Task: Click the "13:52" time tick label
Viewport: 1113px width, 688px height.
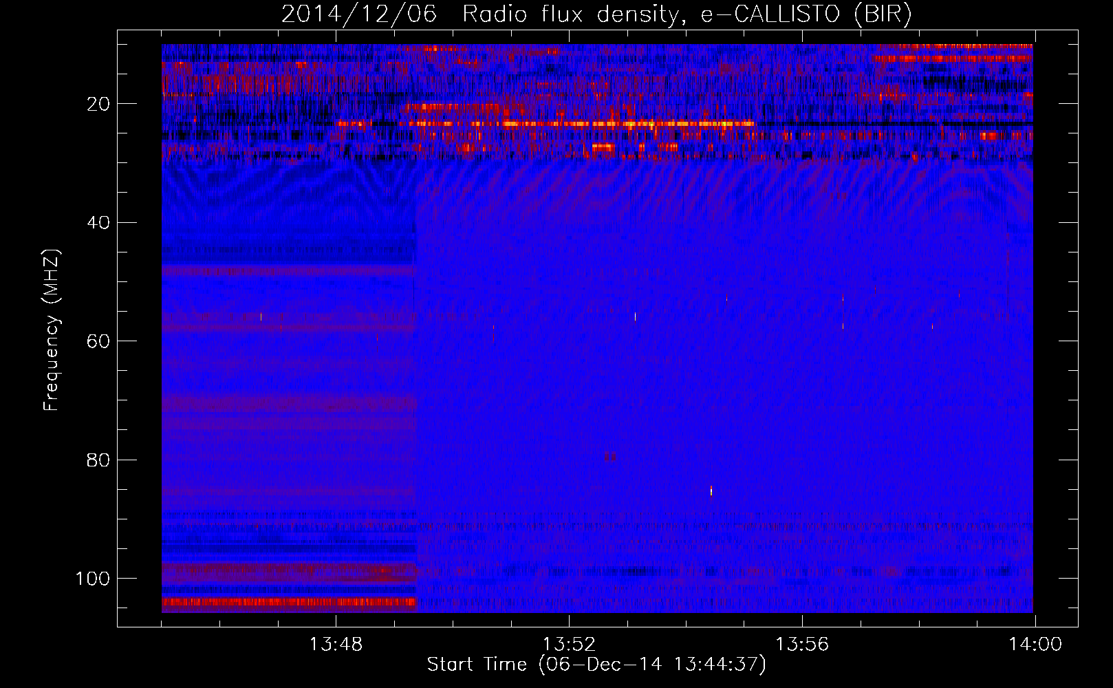Action: coord(569,645)
